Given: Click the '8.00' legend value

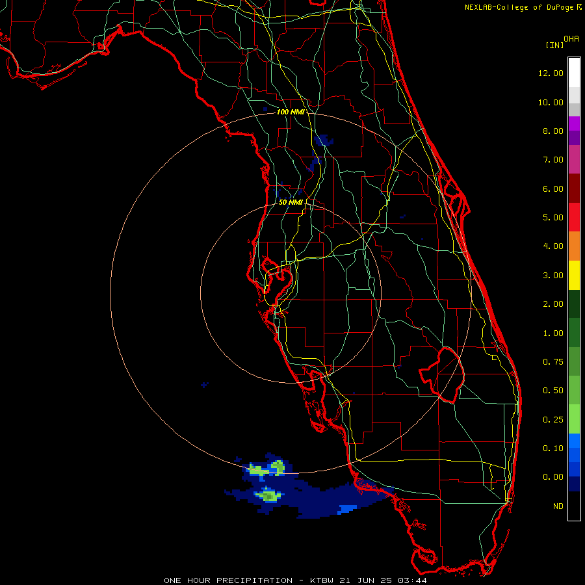Looking at the screenshot, I should click(553, 131).
